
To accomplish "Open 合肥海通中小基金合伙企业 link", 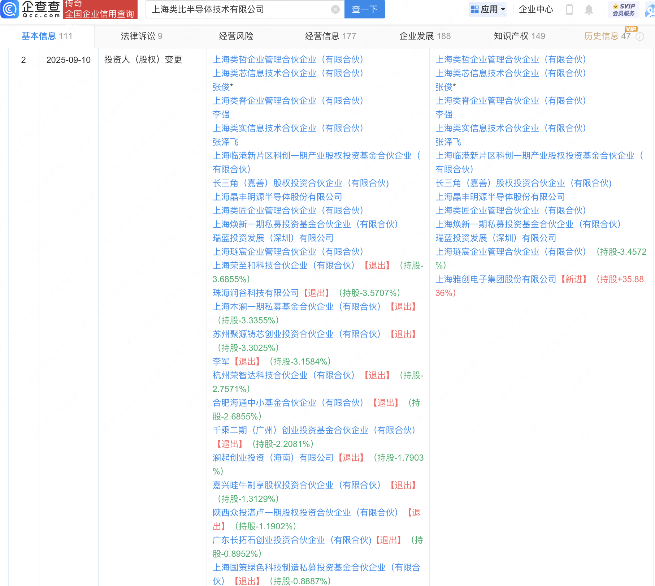I will [288, 403].
